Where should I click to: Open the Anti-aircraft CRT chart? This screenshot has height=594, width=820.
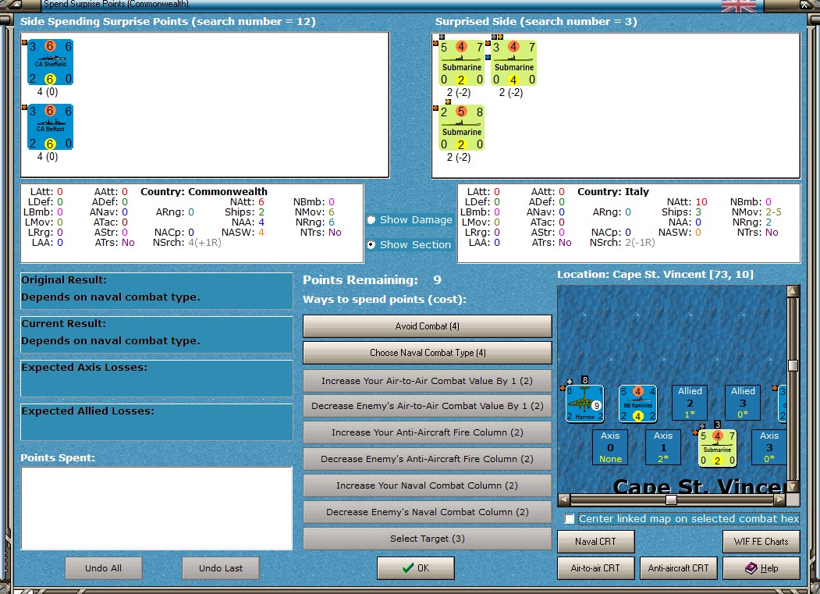678,568
